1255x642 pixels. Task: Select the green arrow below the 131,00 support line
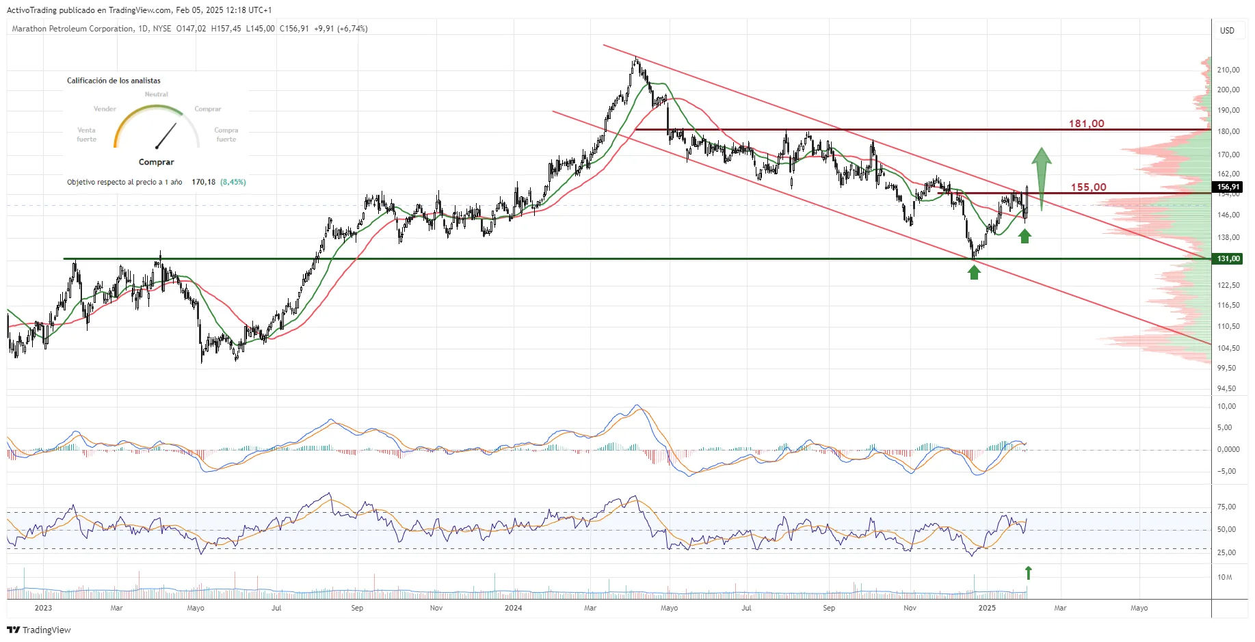[x=974, y=272]
